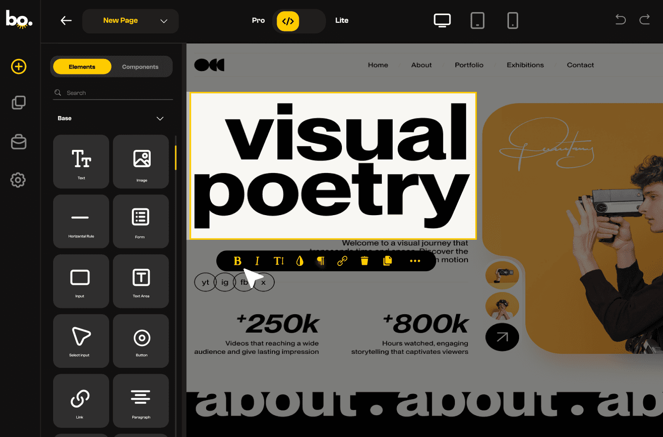Switch to tablet preview mode
This screenshot has width=663, height=437.
(x=477, y=20)
